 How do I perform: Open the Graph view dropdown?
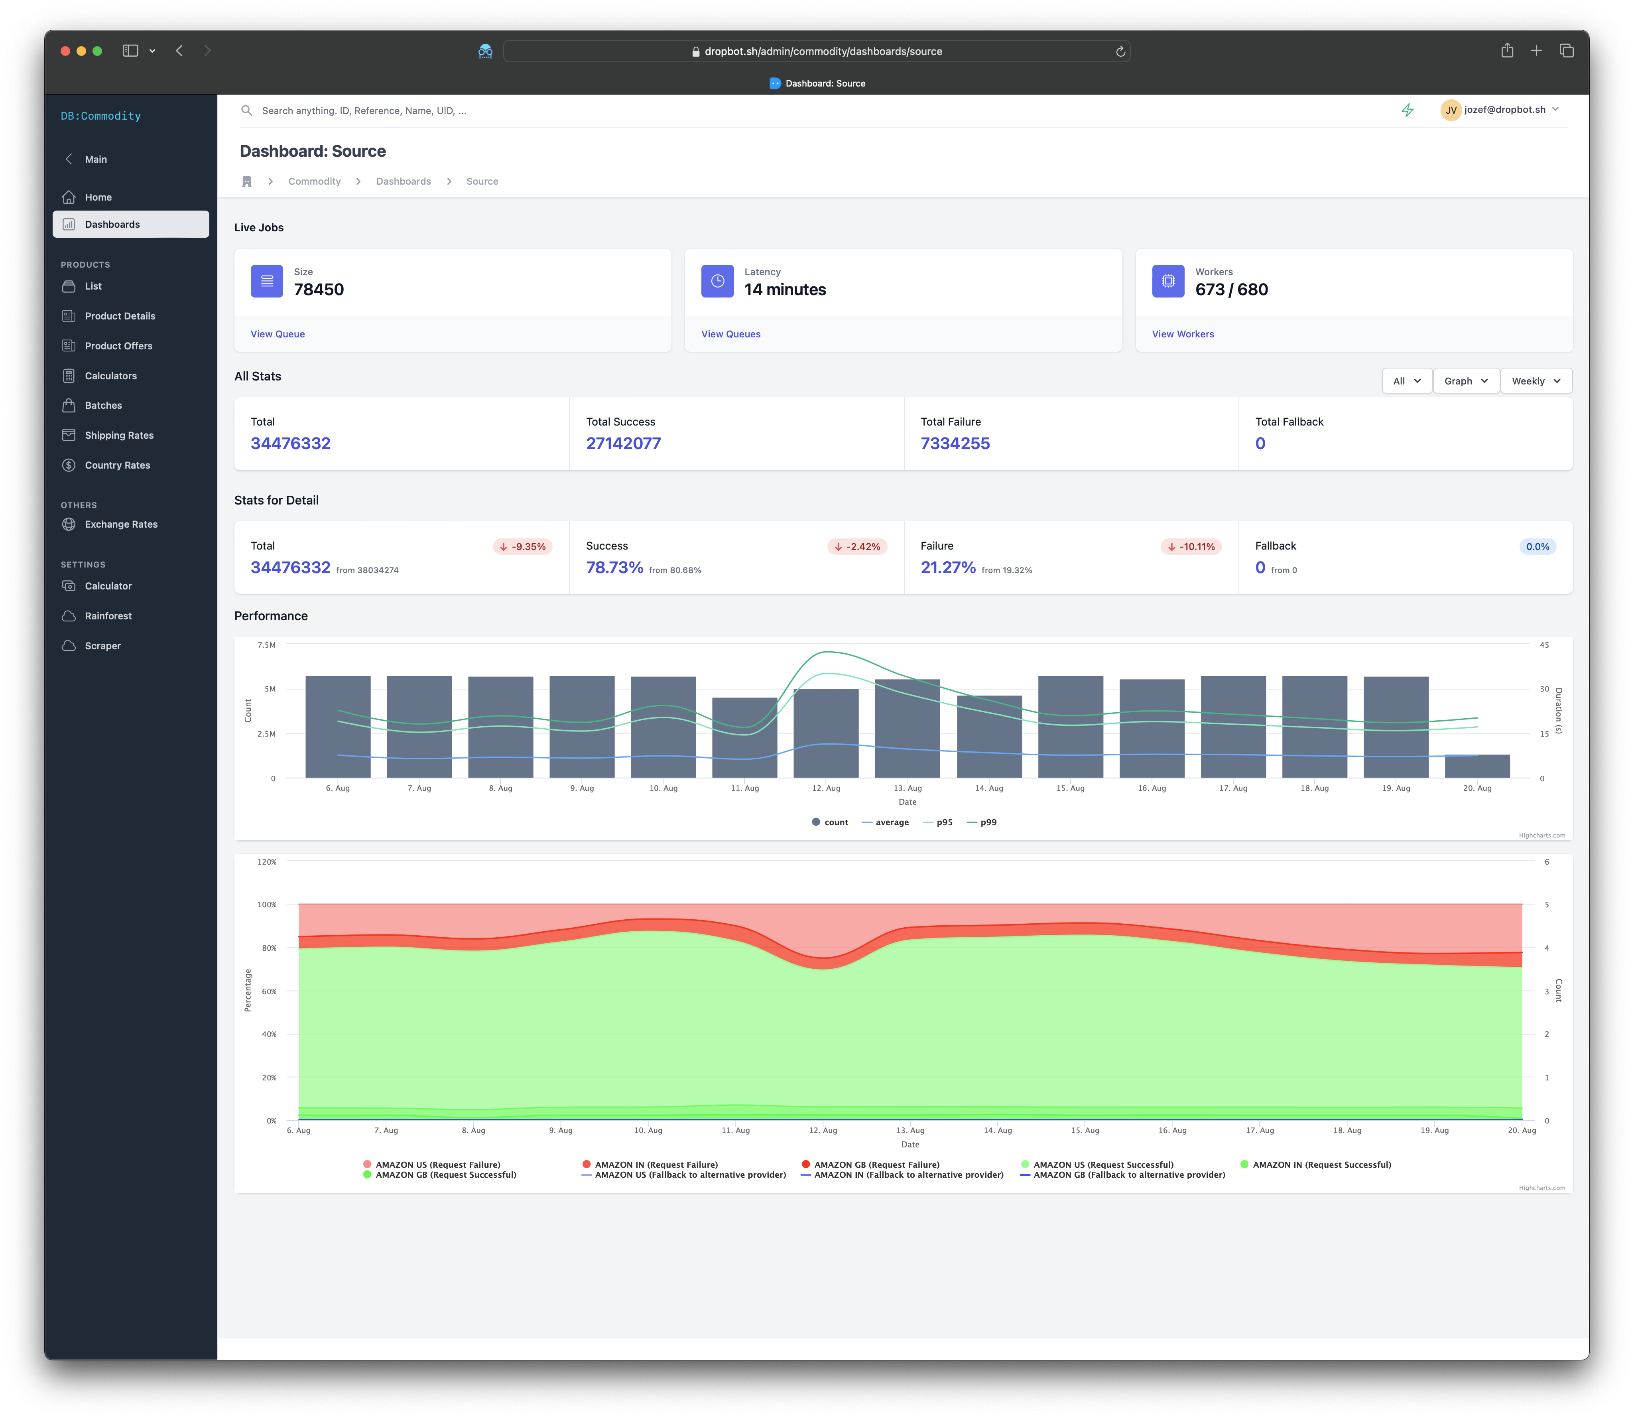point(1466,381)
